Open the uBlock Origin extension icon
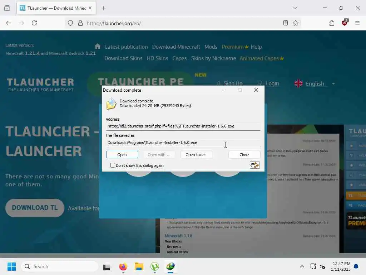 click(x=345, y=23)
